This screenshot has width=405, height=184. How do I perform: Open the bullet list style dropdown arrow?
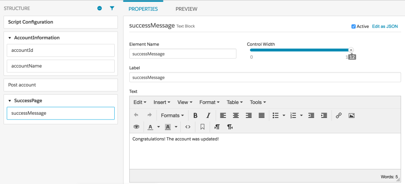click(x=284, y=116)
